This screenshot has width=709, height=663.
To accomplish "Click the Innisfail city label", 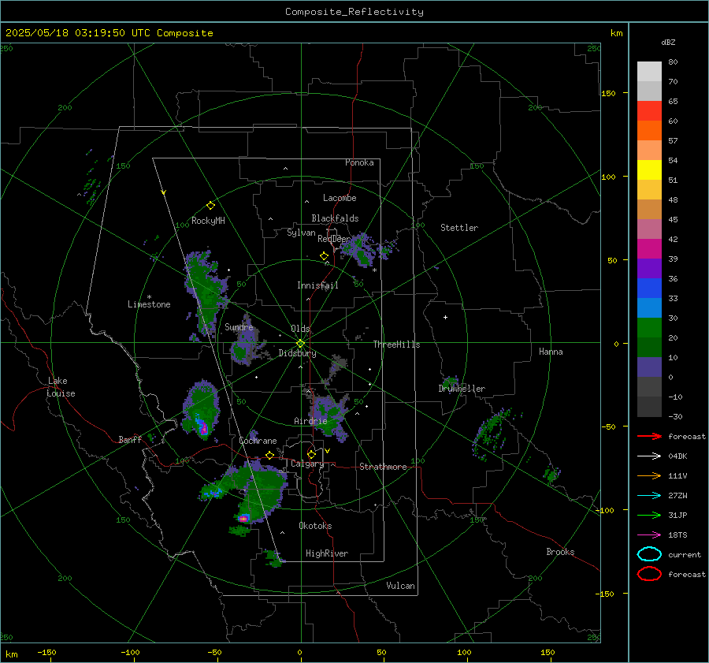I will pyautogui.click(x=317, y=285).
